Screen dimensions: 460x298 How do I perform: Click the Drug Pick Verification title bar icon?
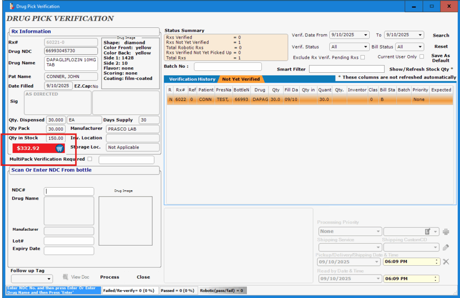[x=11, y=6]
